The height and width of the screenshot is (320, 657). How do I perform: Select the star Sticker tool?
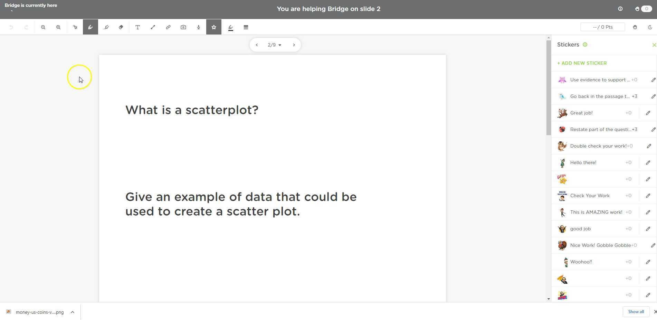pyautogui.click(x=214, y=27)
